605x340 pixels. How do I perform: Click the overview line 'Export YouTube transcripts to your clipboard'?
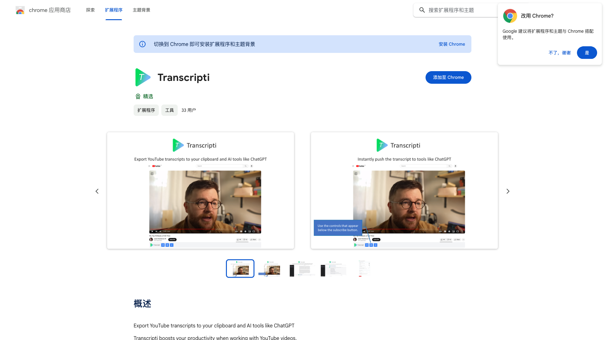[214, 326]
